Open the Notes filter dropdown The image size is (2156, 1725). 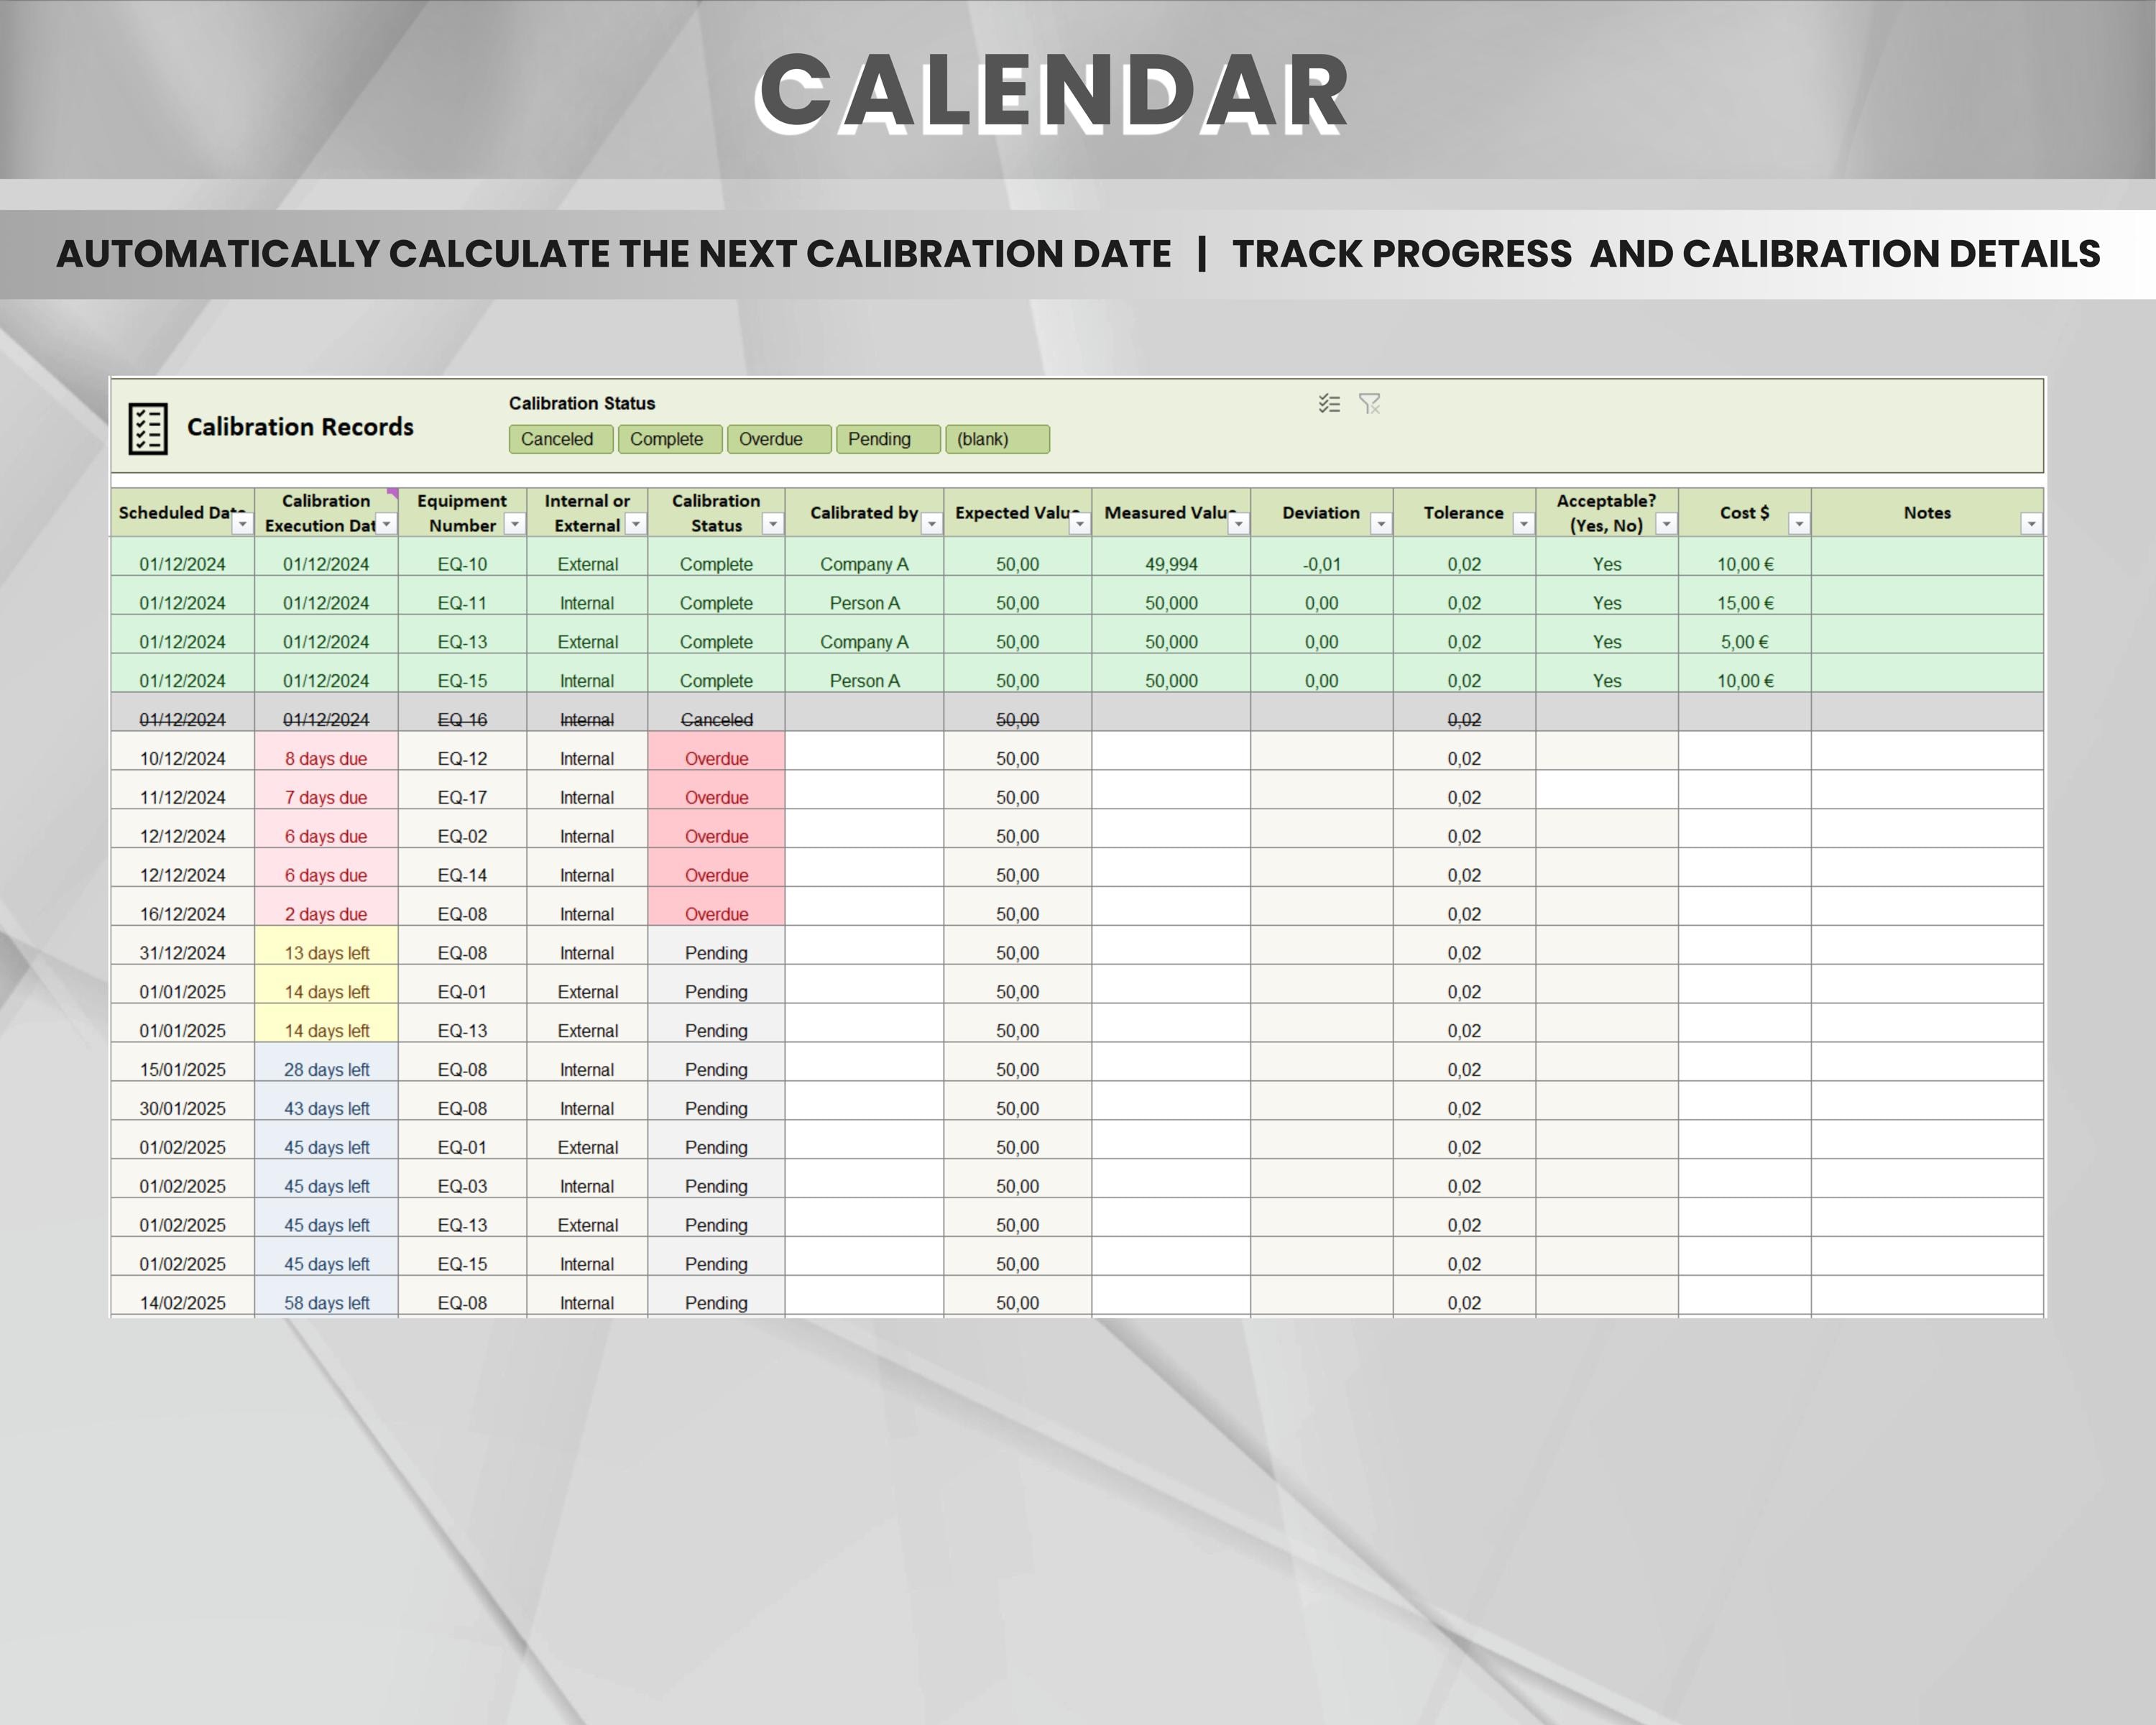point(2031,524)
